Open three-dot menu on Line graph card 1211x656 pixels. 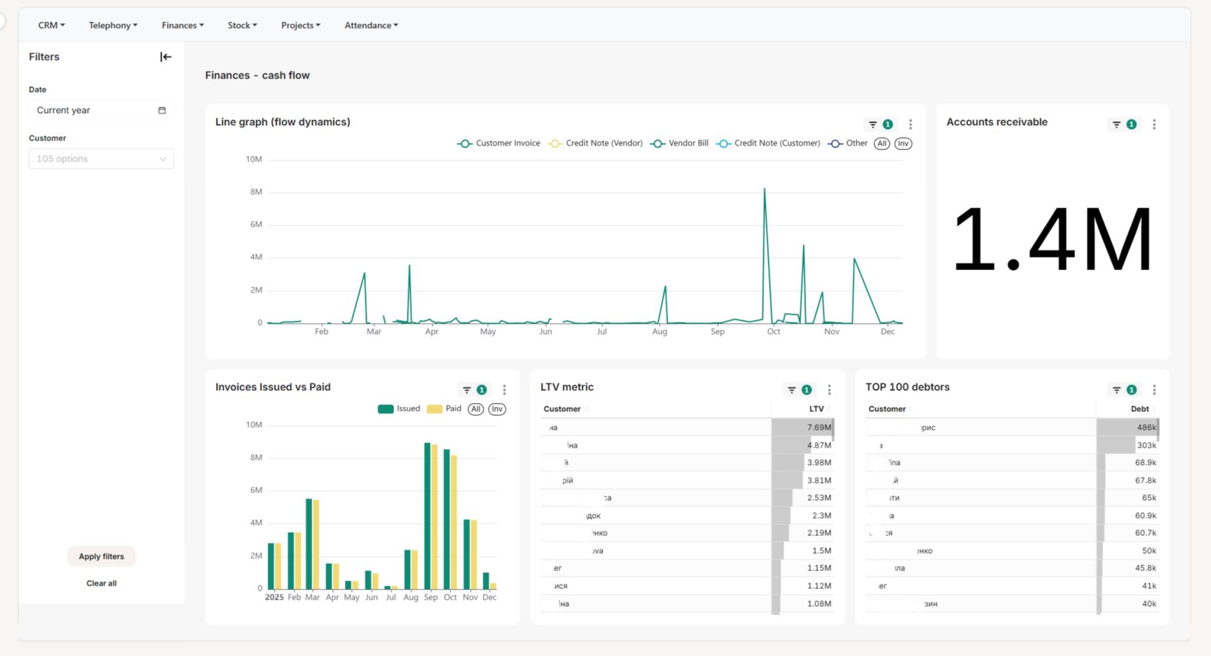910,125
